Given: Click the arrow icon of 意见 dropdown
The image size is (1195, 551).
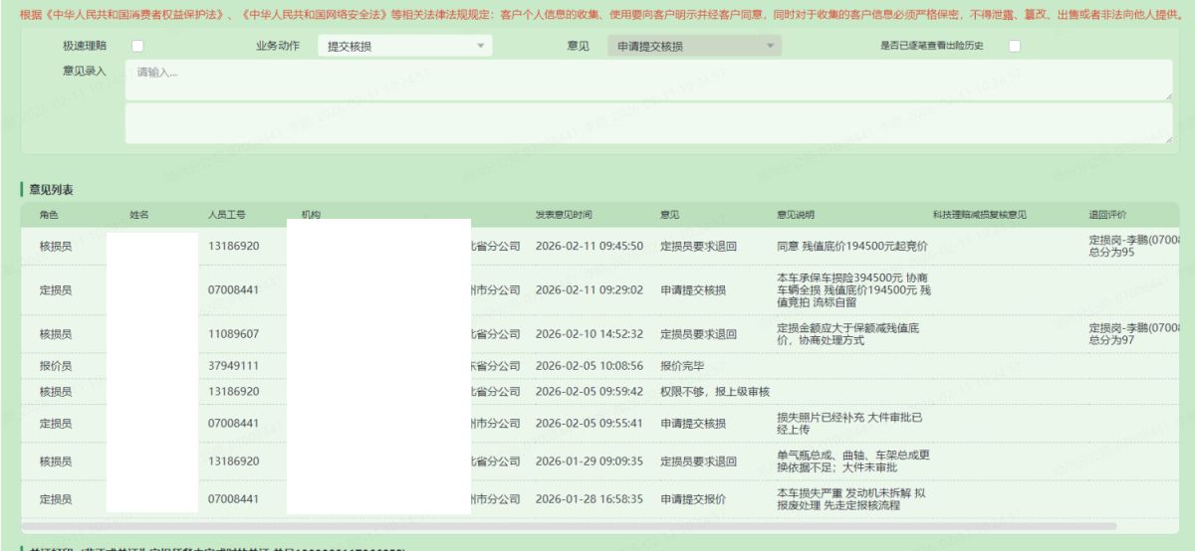Looking at the screenshot, I should point(770,47).
